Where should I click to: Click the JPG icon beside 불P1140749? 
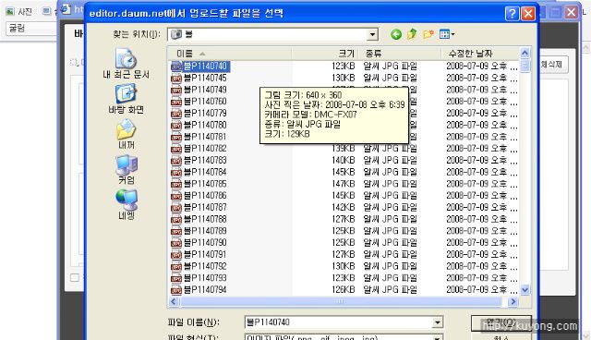pos(176,90)
